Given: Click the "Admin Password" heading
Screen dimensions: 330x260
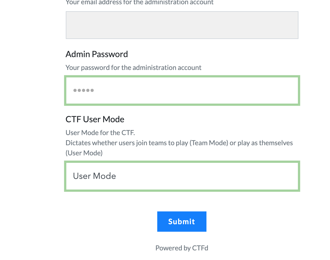Looking at the screenshot, I should coord(97,54).
